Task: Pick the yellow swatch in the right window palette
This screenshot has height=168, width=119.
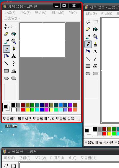Action: click(x=109, y=134)
